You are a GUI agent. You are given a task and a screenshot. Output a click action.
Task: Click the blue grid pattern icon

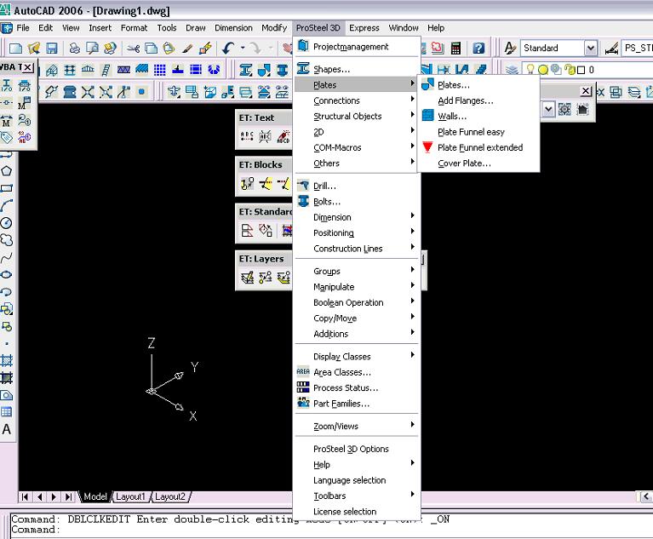click(x=160, y=70)
